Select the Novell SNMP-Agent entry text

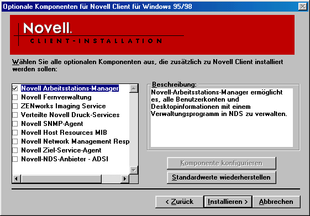coord(52,124)
